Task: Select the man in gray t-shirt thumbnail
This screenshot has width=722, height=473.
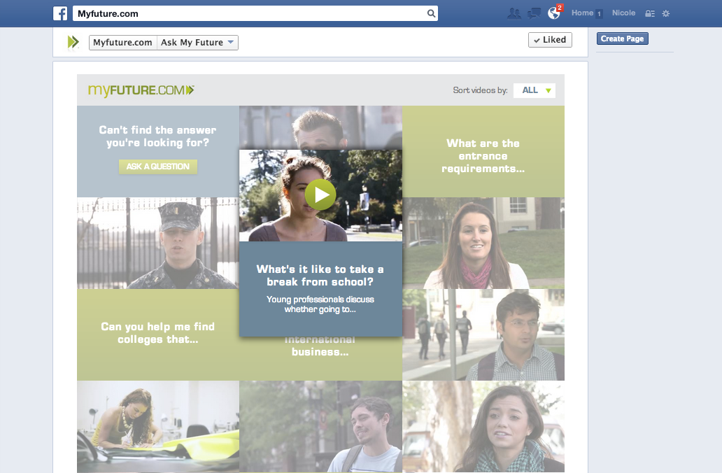Action: tap(320, 427)
